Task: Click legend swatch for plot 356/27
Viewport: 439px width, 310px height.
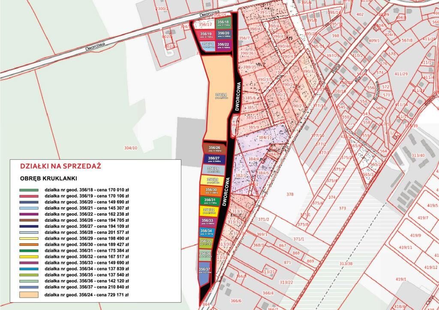Action: [29, 226]
